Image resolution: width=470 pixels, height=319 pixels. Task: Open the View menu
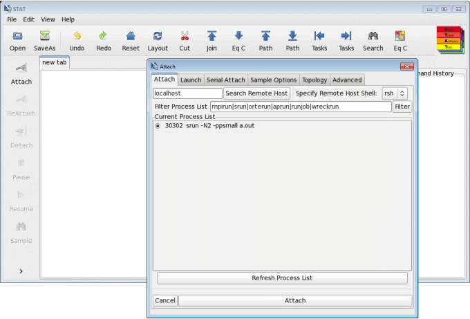[x=48, y=19]
